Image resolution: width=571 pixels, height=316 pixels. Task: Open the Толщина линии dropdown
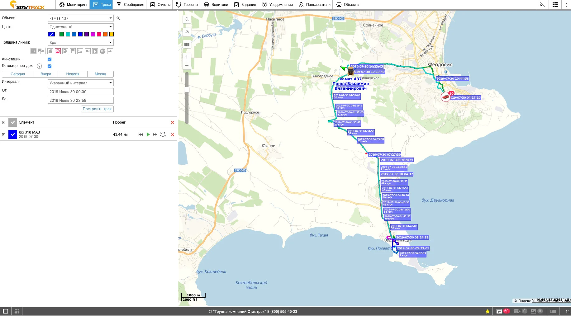coord(80,43)
